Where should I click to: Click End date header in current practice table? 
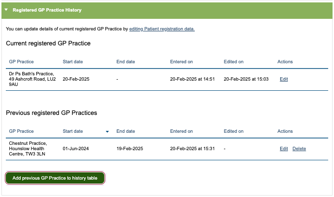pos(126,62)
